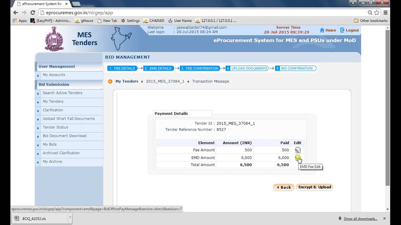The height and width of the screenshot is (225, 401).
Task: Open My Tenders breadcrumb link
Action: click(127, 81)
